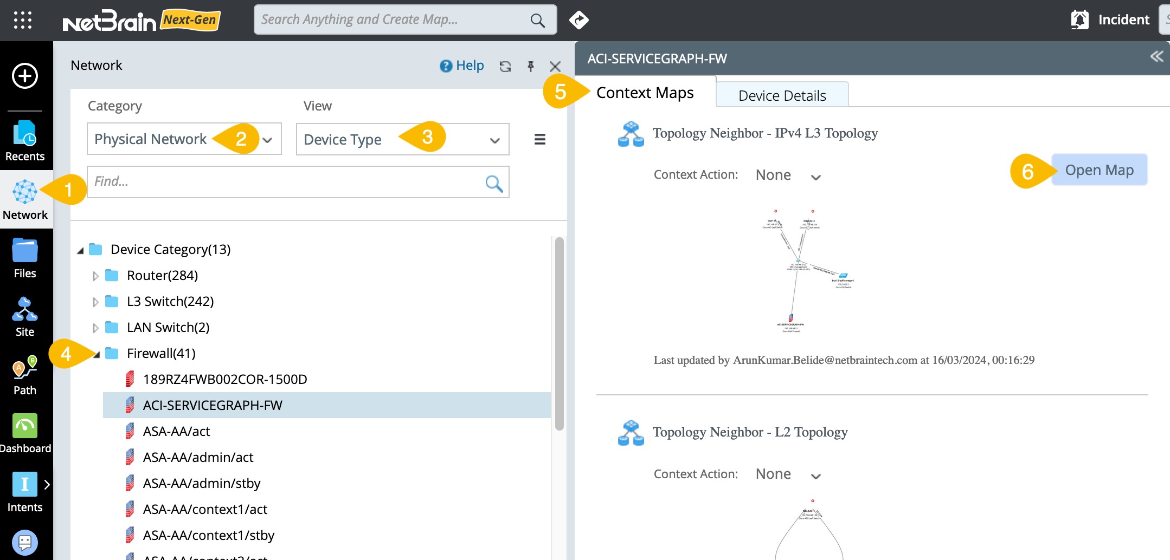Click the NetBrain Next-Gen logo

coord(142,21)
